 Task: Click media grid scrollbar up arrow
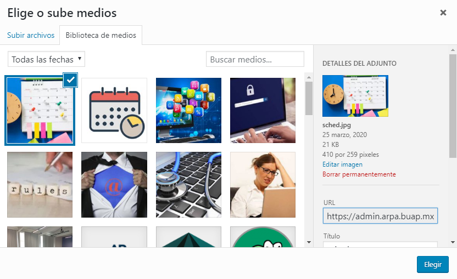coord(309,77)
